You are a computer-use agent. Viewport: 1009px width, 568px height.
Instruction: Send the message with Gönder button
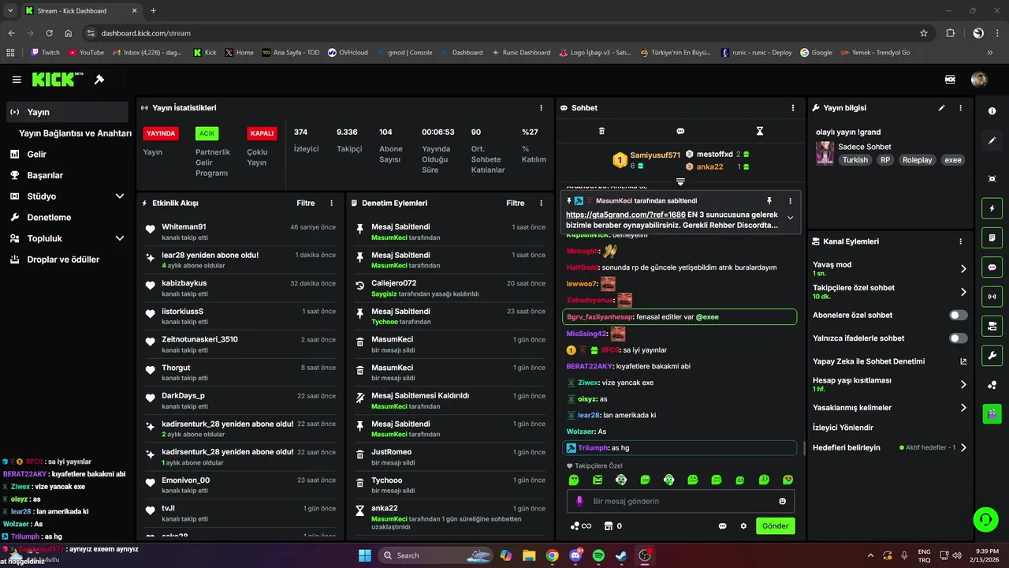pos(775,526)
